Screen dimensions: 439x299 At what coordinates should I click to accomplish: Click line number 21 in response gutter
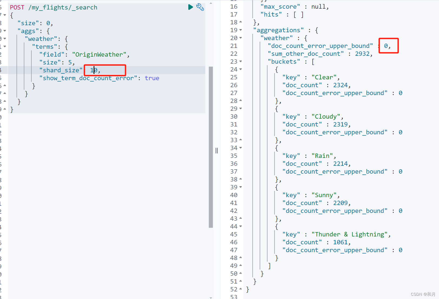point(234,46)
